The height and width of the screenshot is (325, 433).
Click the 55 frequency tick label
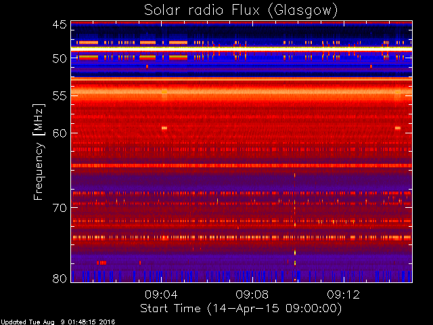60,96
